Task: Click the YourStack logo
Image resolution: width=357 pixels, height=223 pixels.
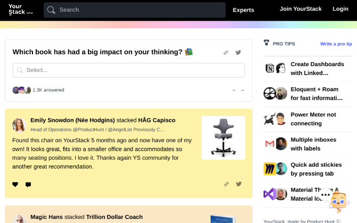Action: click(x=18, y=9)
